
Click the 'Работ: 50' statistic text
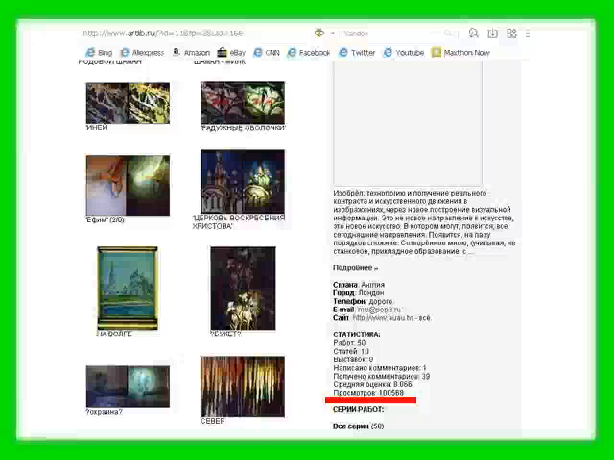349,343
